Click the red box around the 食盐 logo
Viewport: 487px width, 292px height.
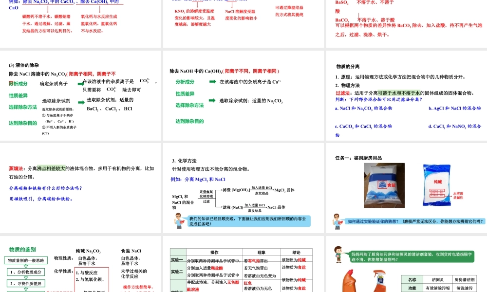(382, 185)
